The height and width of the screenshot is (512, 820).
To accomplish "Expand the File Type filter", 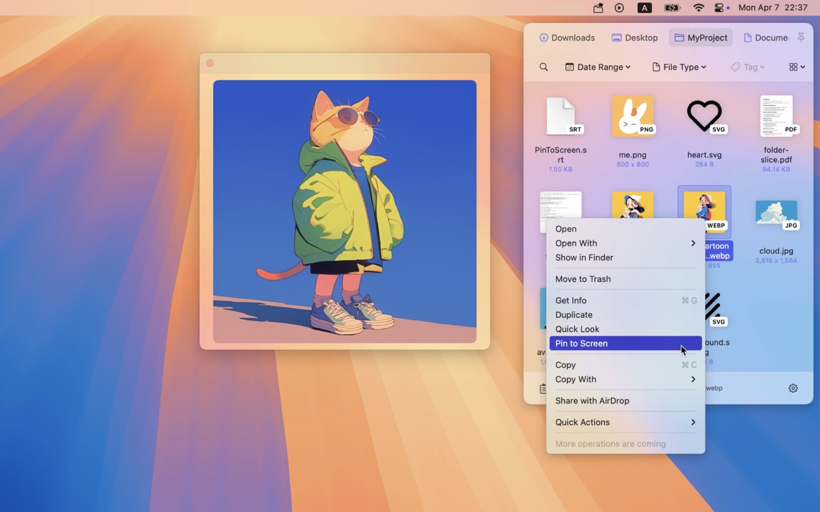I will (x=678, y=67).
